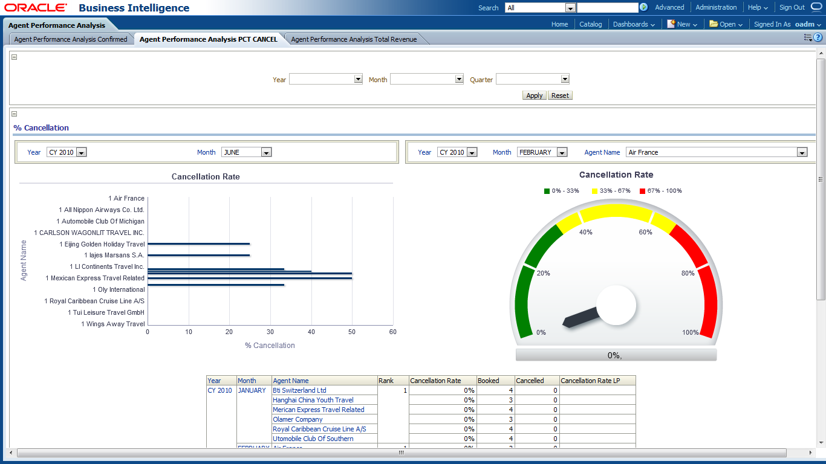
Task: Collapse the top prompt section
Action: pyautogui.click(x=15, y=57)
